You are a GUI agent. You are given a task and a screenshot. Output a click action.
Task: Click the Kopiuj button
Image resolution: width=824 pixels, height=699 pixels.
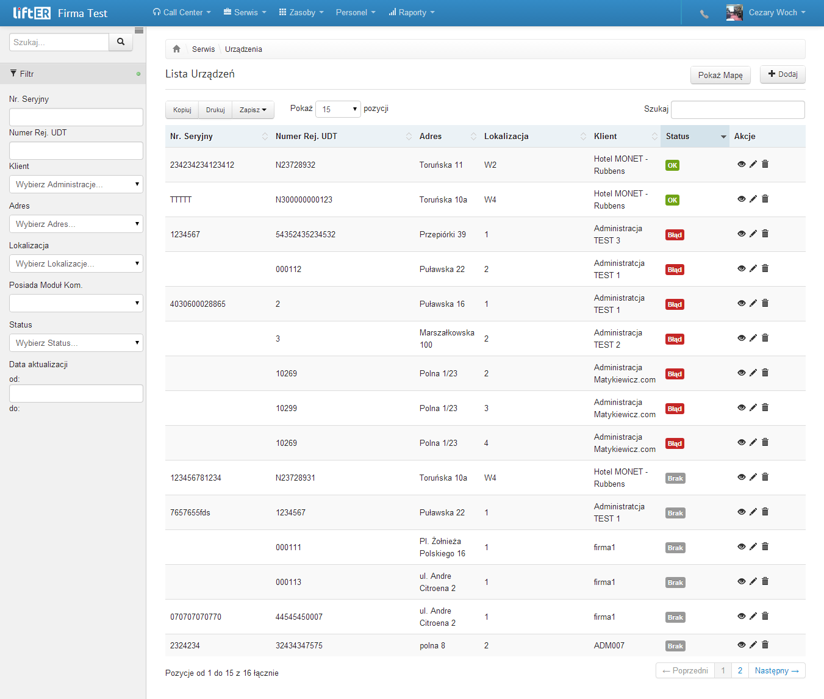(182, 110)
